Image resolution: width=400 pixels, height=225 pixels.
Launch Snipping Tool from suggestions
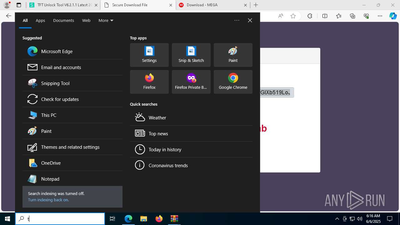72,83
